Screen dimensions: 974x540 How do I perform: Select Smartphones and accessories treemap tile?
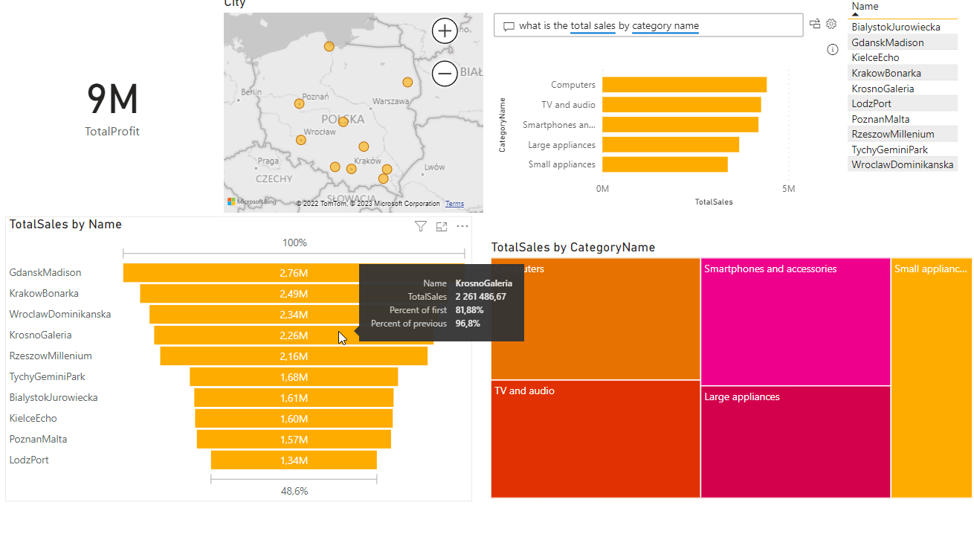point(796,321)
